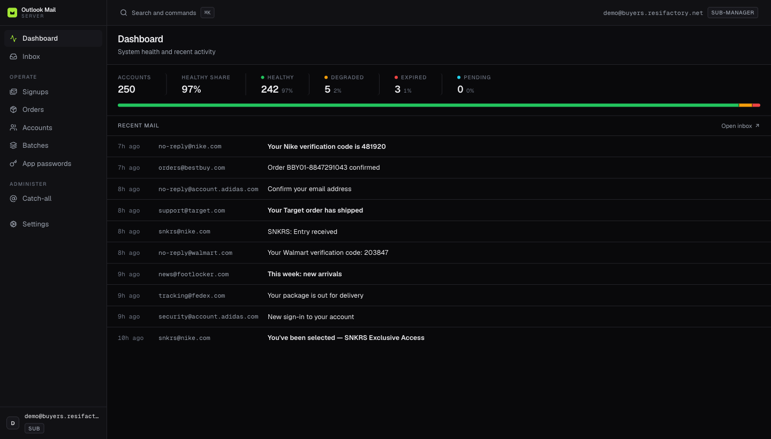Image resolution: width=771 pixels, height=439 pixels.
Task: Open App passwords page
Action: tap(53, 164)
